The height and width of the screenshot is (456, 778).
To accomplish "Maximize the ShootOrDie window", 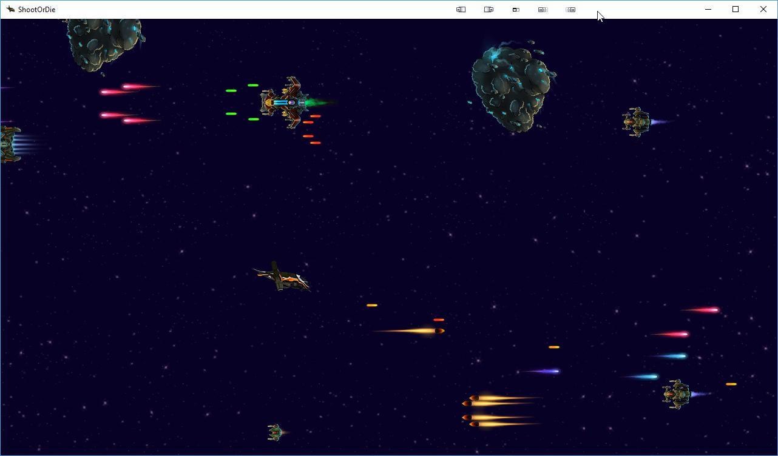I will [x=736, y=9].
